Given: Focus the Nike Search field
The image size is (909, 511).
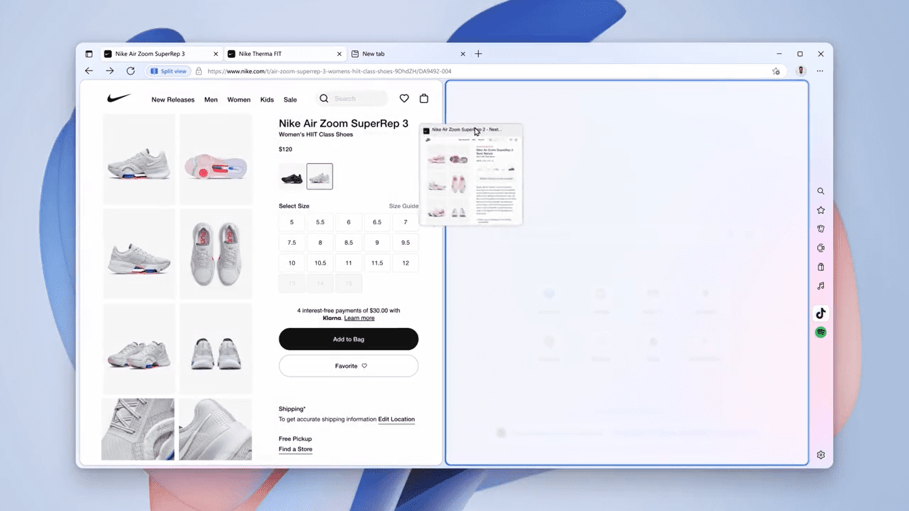Looking at the screenshot, I should (x=351, y=98).
